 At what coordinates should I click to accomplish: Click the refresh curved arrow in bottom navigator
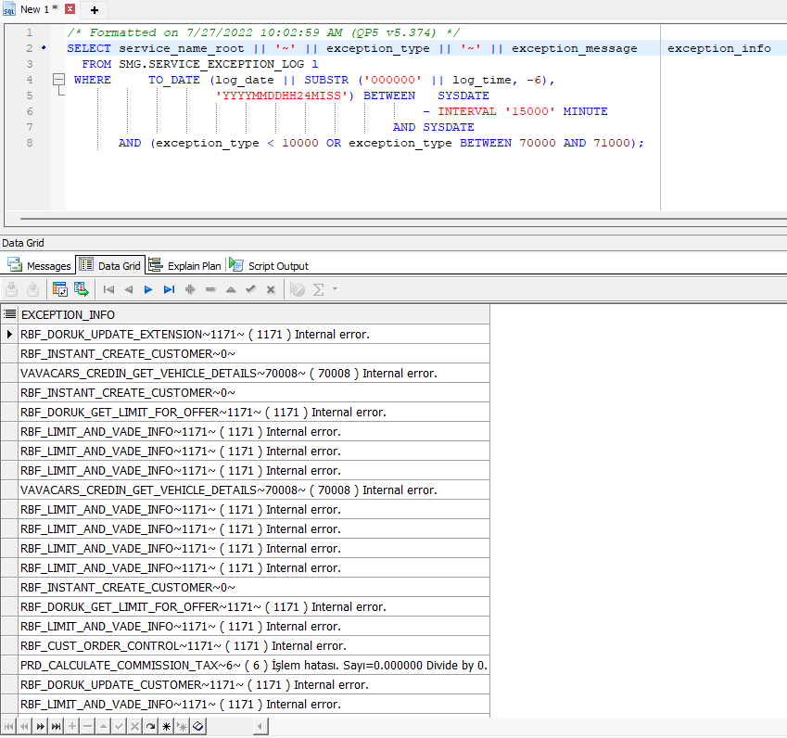coord(151,726)
